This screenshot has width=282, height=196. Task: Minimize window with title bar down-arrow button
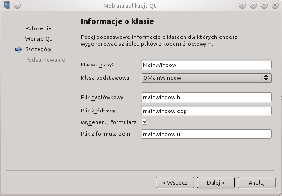(x=253, y=5)
